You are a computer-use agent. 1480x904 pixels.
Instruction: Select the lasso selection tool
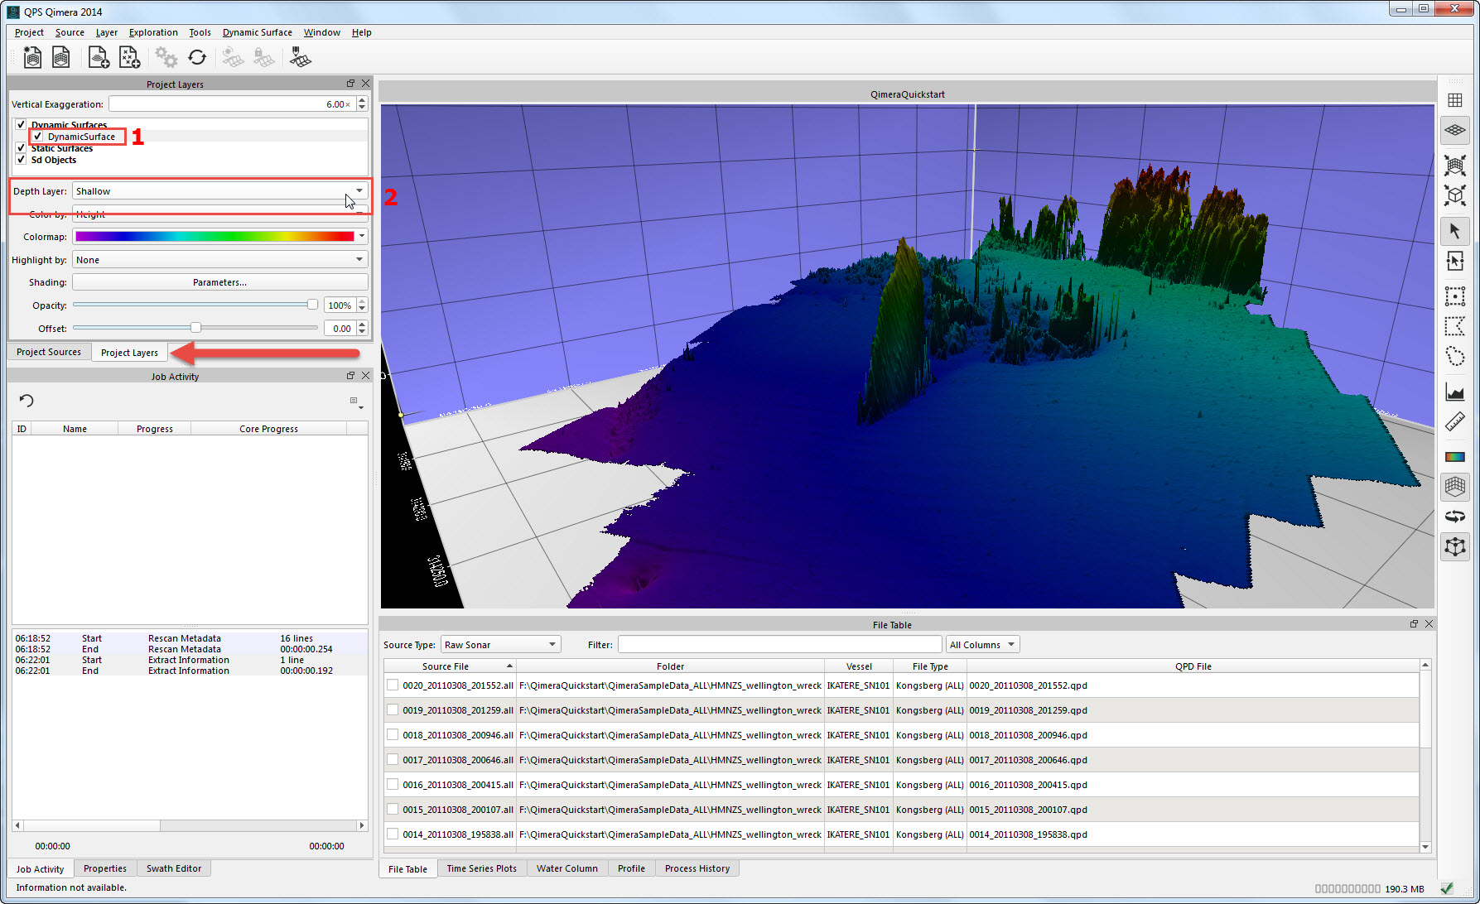tap(1454, 357)
